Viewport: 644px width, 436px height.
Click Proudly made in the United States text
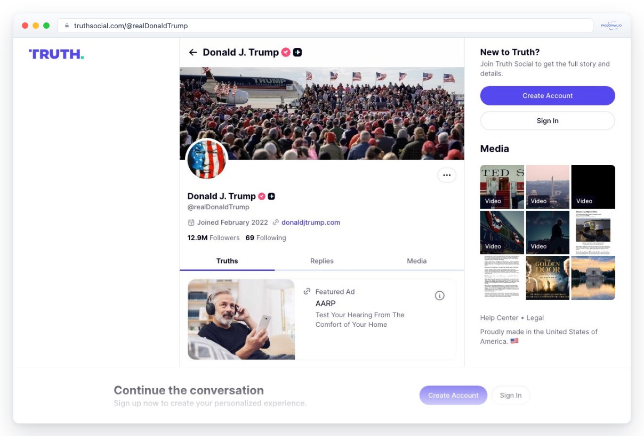(x=539, y=336)
